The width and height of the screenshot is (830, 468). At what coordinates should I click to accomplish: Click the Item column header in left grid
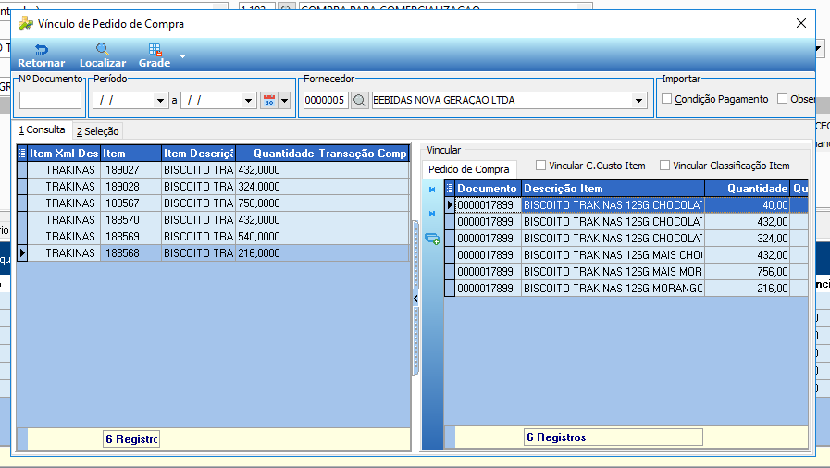(130, 154)
